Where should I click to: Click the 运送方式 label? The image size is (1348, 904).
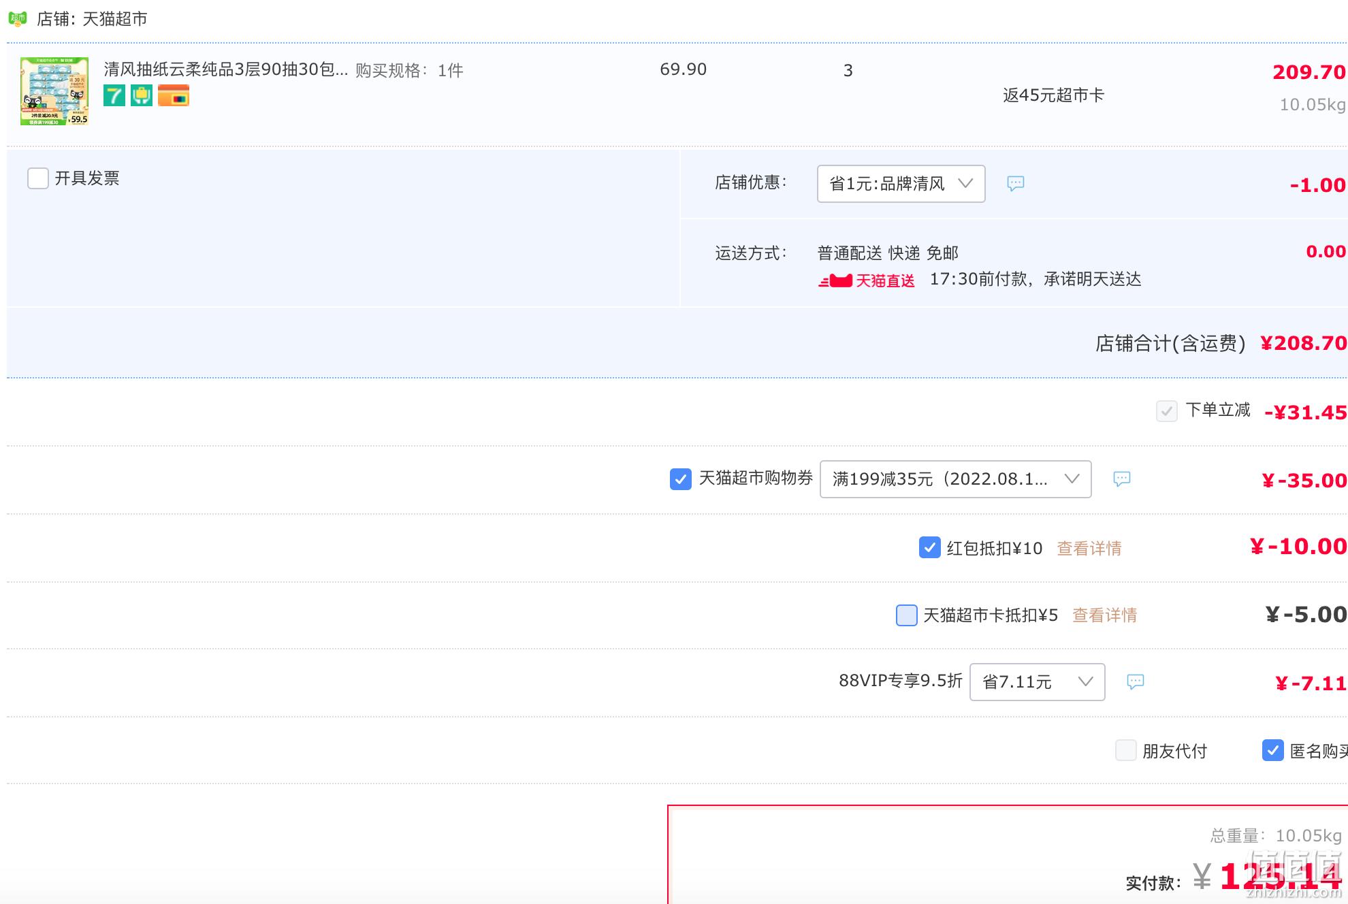click(751, 253)
